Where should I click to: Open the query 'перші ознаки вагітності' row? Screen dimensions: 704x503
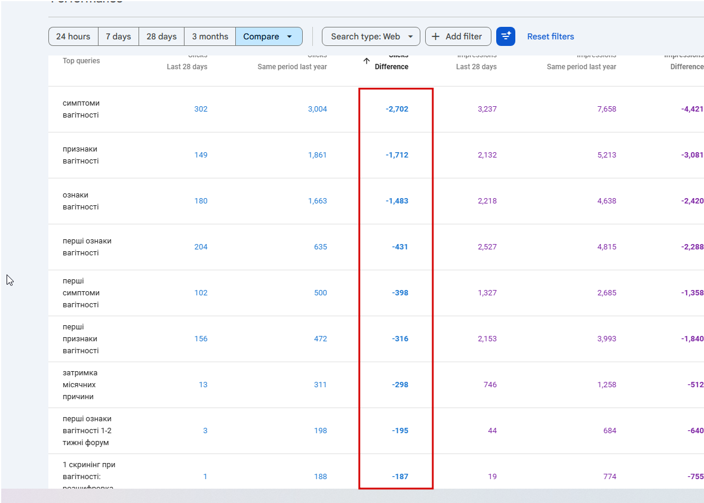click(x=376, y=247)
